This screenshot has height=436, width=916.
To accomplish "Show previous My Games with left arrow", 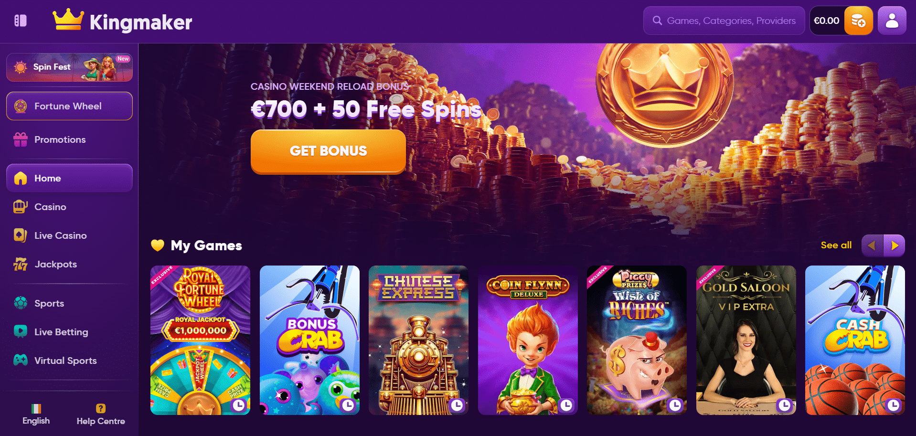I will click(872, 245).
